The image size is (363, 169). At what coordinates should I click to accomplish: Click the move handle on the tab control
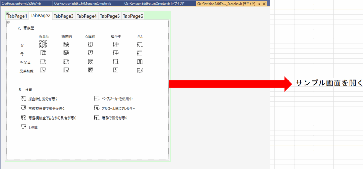coord(7,14)
